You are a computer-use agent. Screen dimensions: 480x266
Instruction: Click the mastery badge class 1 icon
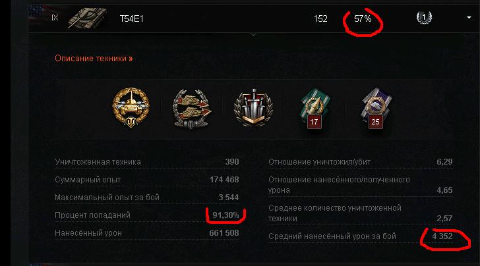424,18
